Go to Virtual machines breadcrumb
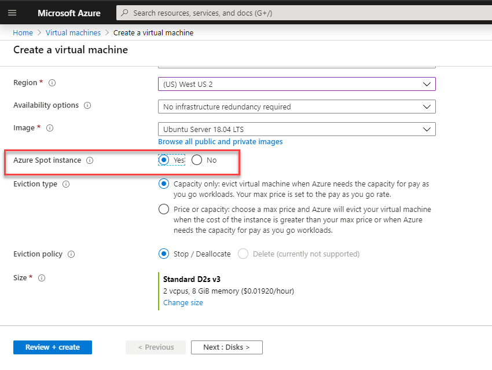This screenshot has height=370, width=492. point(73,33)
